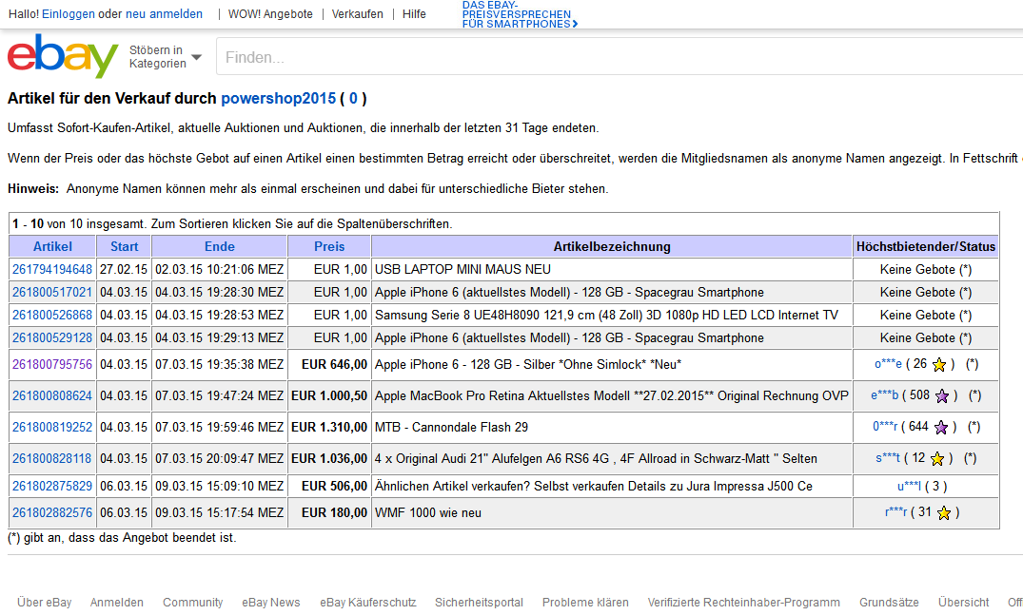The width and height of the screenshot is (1023, 615).
Task: Select price EUR 180,00
Action: coord(334,512)
